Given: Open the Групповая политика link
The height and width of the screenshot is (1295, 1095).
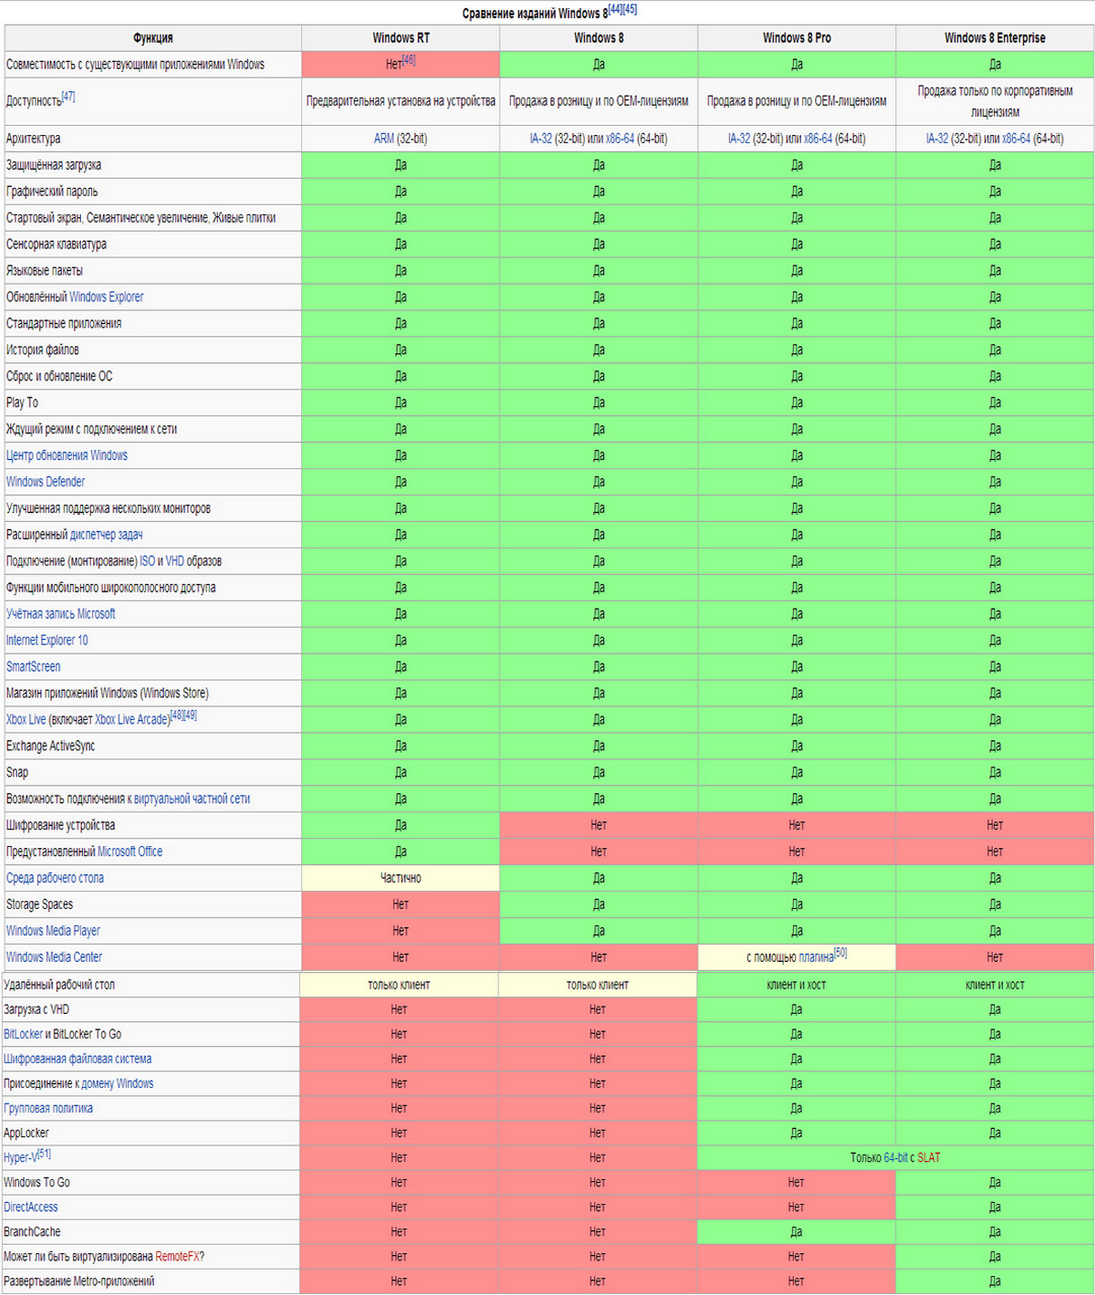Looking at the screenshot, I should pos(48,1107).
